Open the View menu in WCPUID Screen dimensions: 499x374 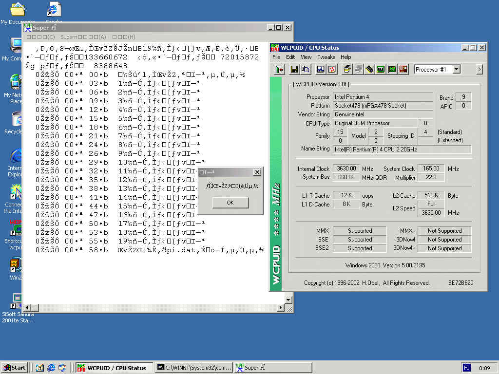tap(306, 57)
